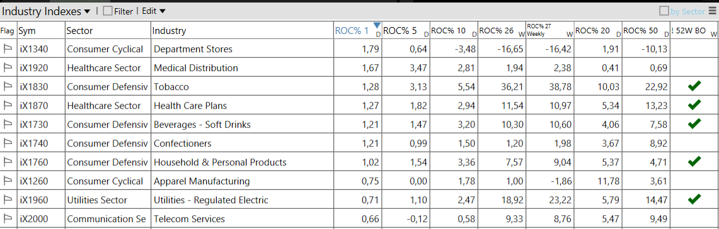Viewport: 719px width, 229px height.
Task: Expand the Edit dropdown menu
Action: coord(153,11)
